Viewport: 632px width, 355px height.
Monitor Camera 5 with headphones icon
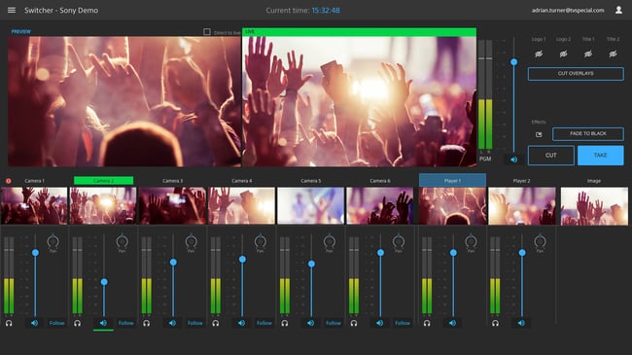(285, 323)
